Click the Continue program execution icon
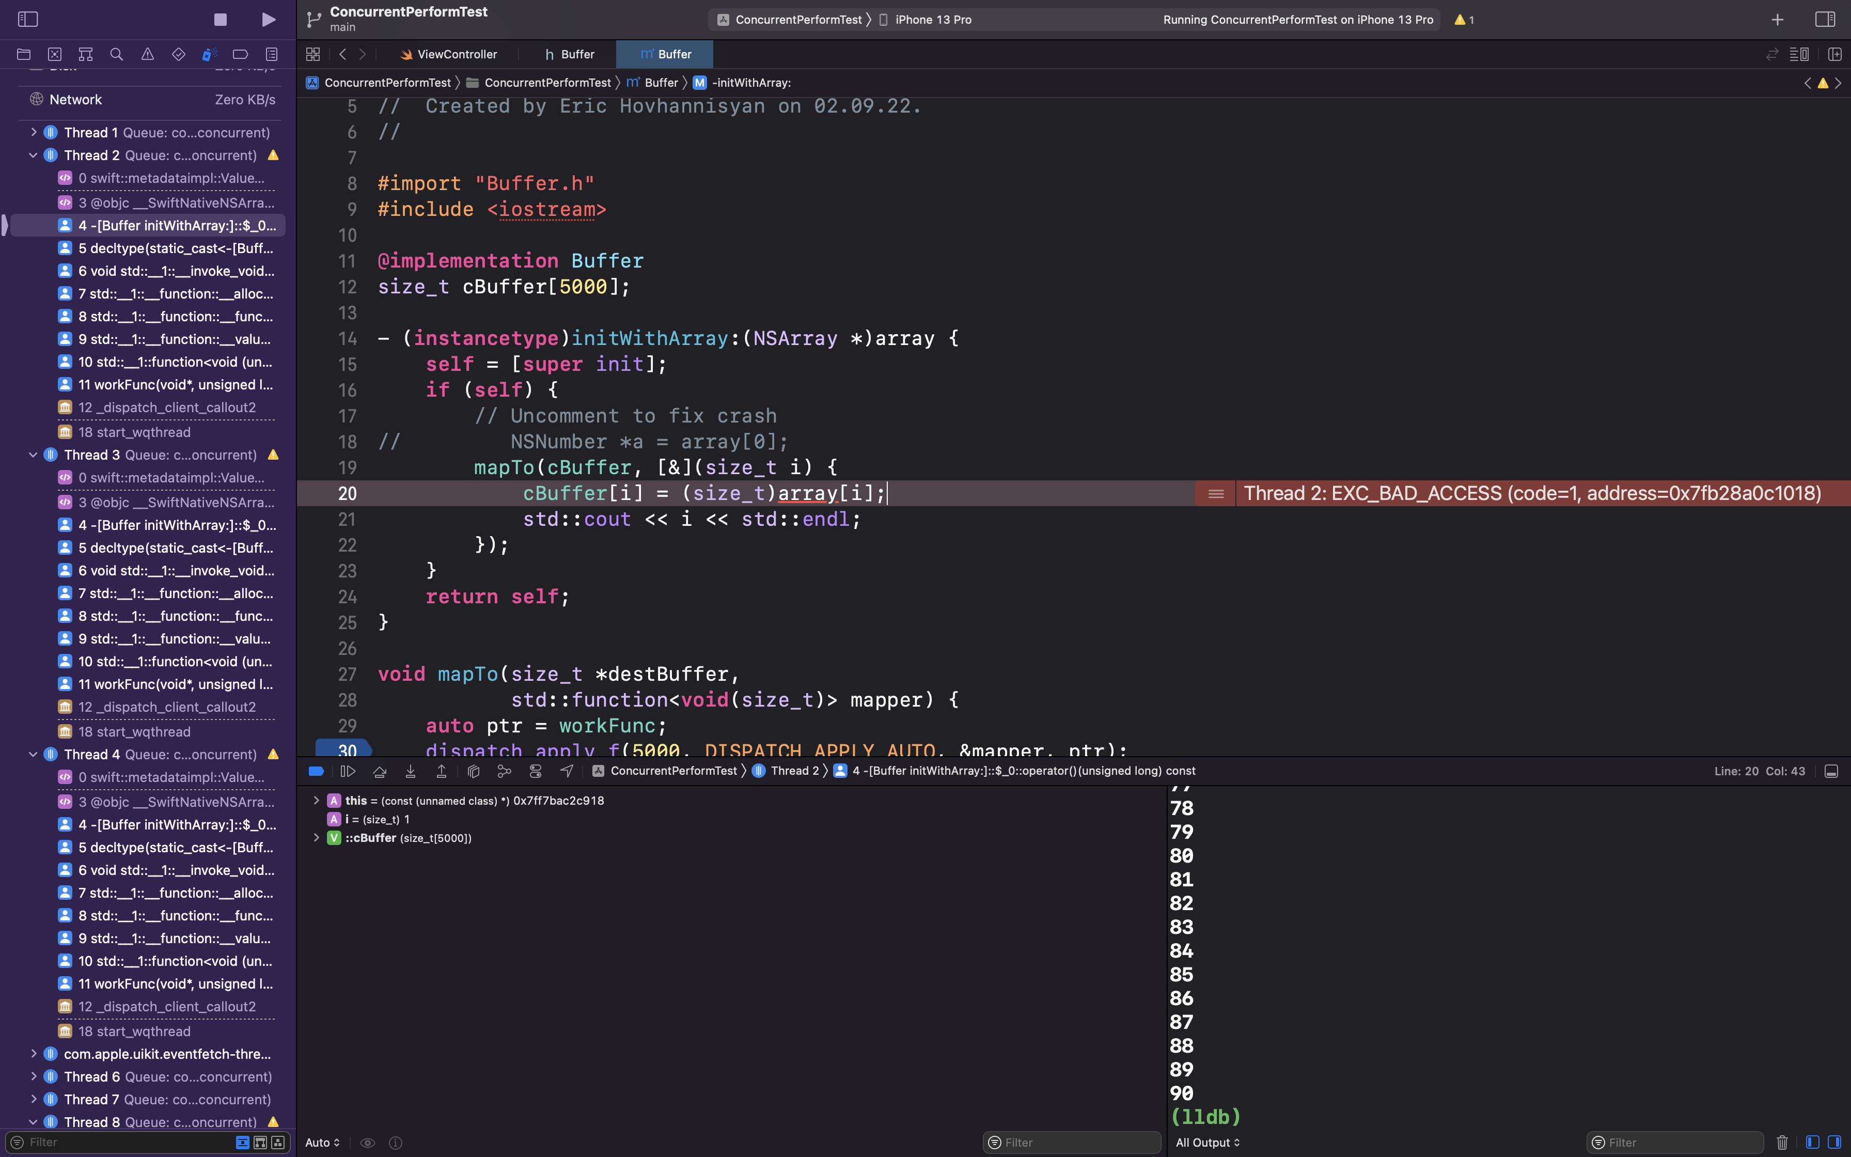The image size is (1851, 1157). pos(348,771)
